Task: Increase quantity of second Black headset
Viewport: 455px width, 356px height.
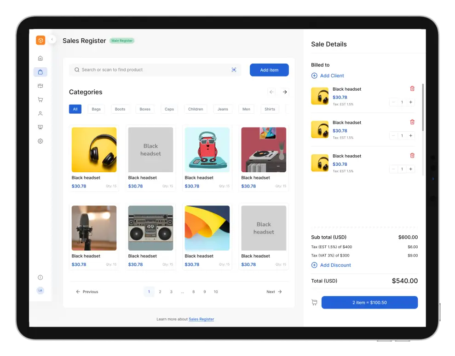Action: coord(411,136)
